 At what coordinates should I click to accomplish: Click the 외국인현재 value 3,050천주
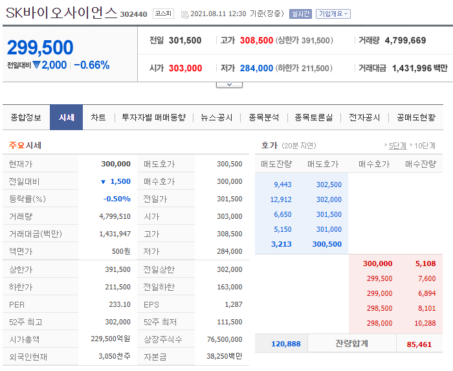[x=115, y=357]
